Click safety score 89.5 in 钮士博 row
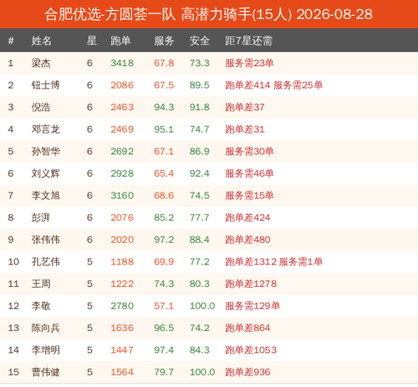The image size is (418, 387). pyautogui.click(x=200, y=85)
